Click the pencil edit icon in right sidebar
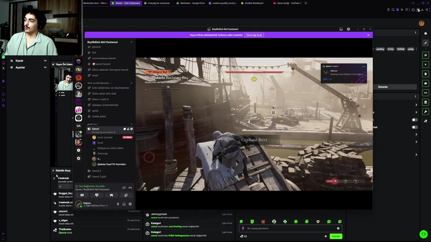The image size is (431, 242). pos(426,43)
